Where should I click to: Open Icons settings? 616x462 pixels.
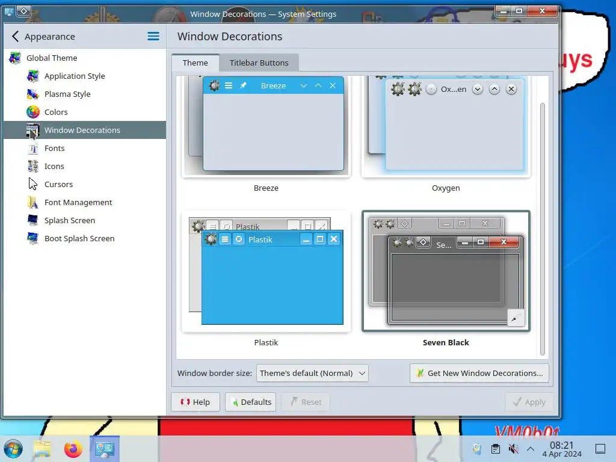tap(84, 166)
